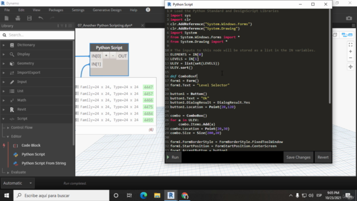Open the Edit menu
The width and height of the screenshot is (357, 201).
click(x=21, y=10)
